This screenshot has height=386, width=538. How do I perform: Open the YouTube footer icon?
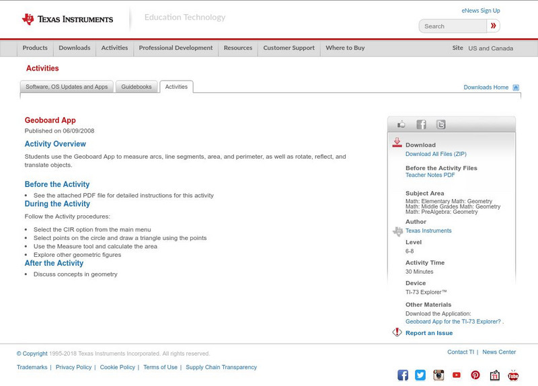tap(457, 375)
